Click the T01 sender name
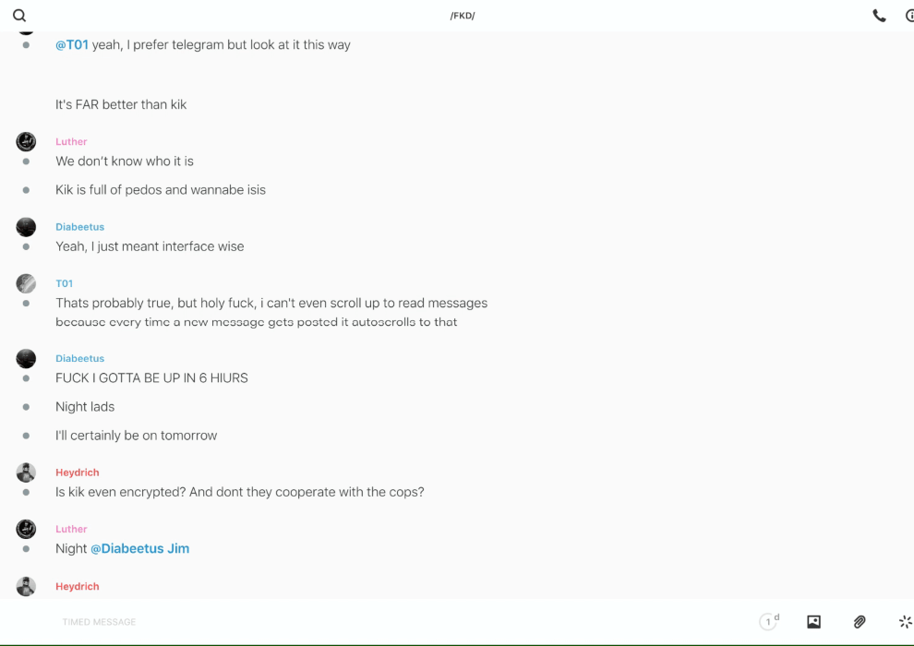The height and width of the screenshot is (646, 914). point(64,283)
